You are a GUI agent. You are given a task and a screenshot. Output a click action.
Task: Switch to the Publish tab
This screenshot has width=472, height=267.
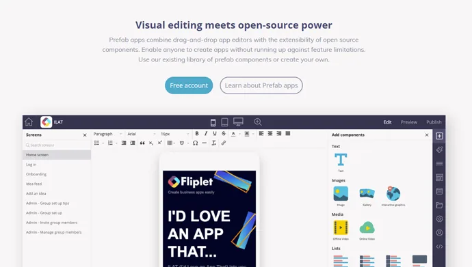(434, 122)
